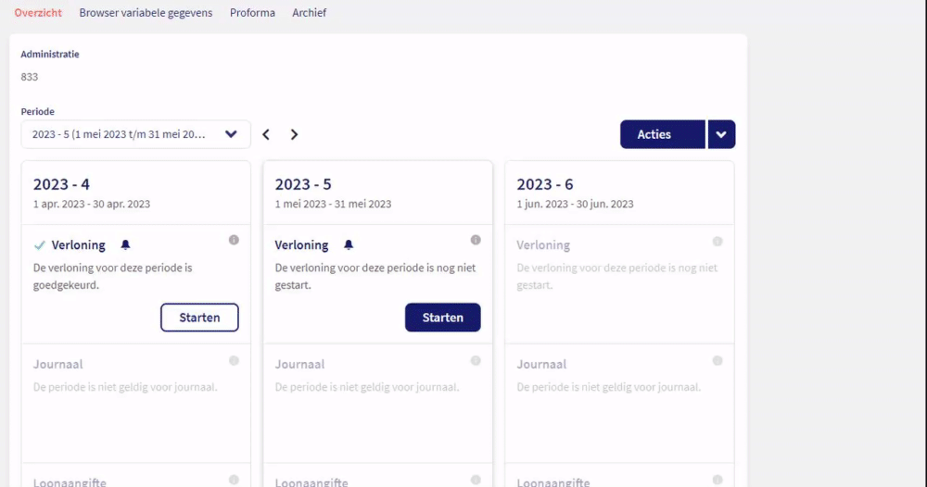
Task: Click the bell icon in 2023 - 4 Verloning
Action: [126, 245]
